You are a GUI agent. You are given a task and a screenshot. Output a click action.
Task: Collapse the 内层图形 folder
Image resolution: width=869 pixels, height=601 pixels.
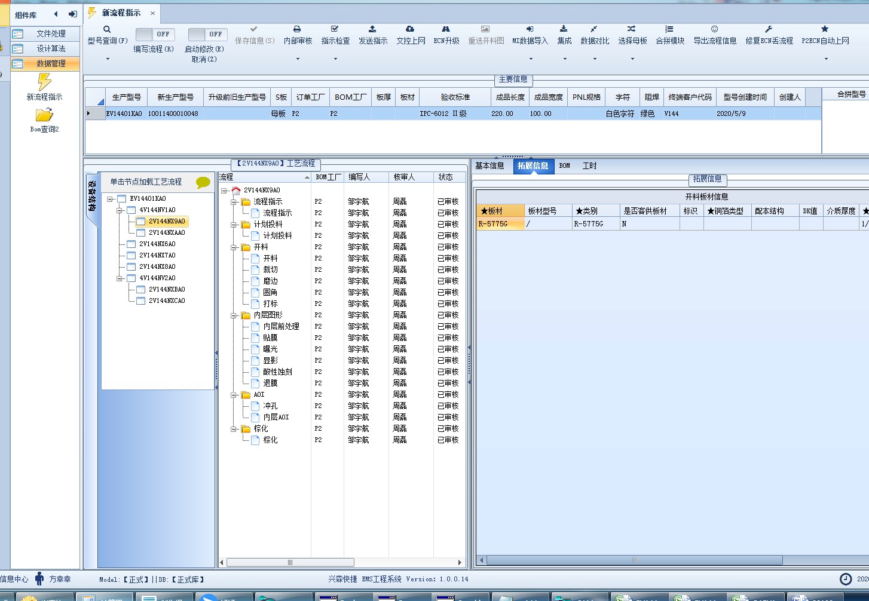click(x=234, y=315)
